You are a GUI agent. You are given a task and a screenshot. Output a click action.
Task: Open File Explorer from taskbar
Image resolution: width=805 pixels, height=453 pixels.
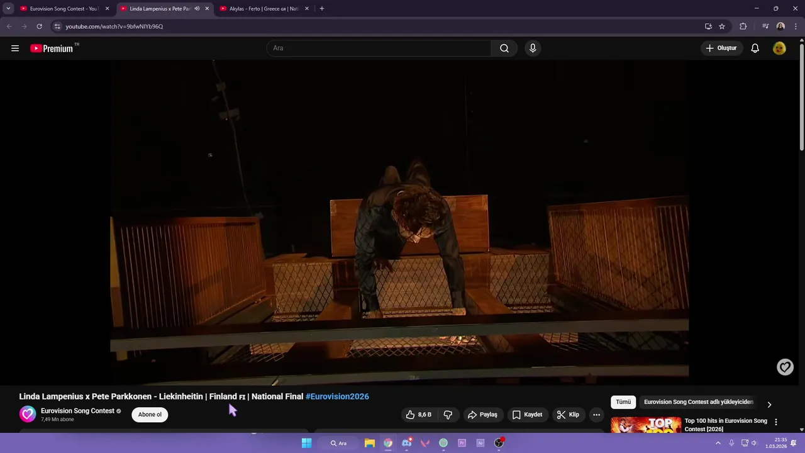click(370, 443)
